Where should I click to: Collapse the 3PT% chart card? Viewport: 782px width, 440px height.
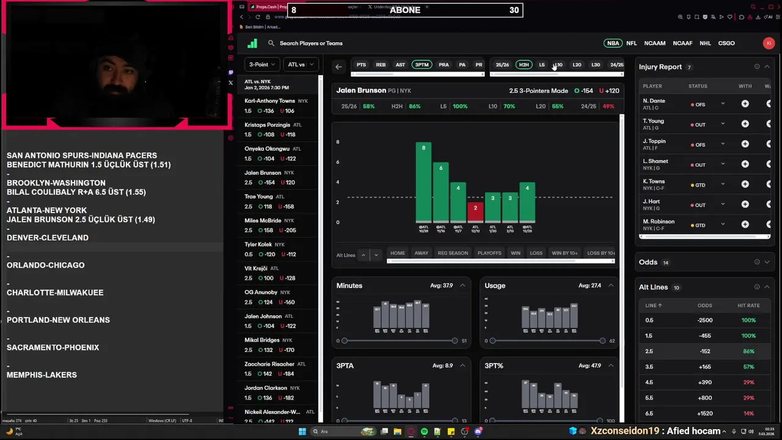[x=610, y=365]
